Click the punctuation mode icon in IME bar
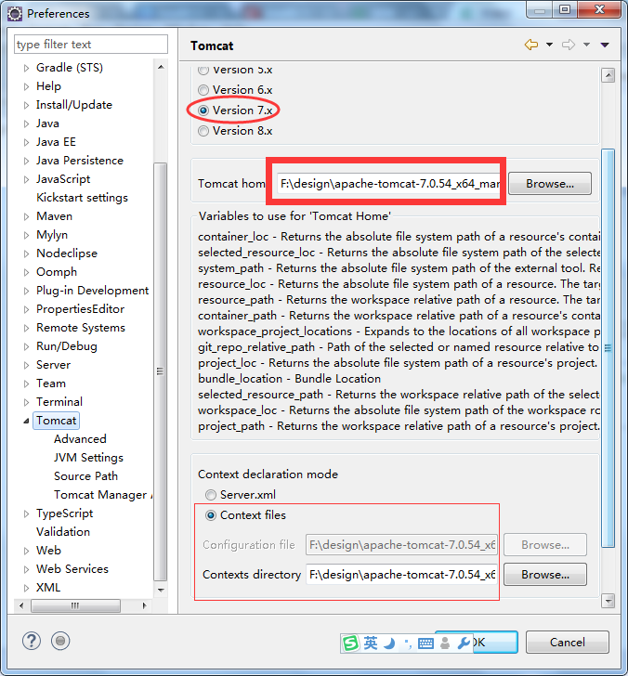Viewport: 628px width, 676px height. coord(408,644)
